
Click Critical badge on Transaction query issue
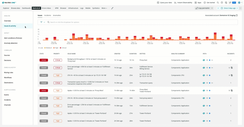click(58, 83)
